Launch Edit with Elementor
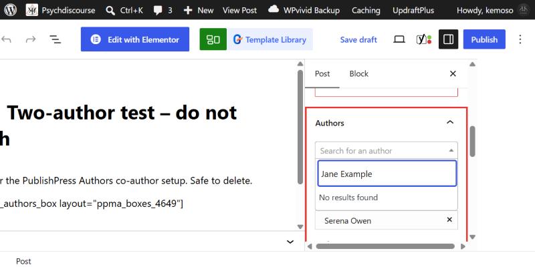 pyautogui.click(x=135, y=39)
